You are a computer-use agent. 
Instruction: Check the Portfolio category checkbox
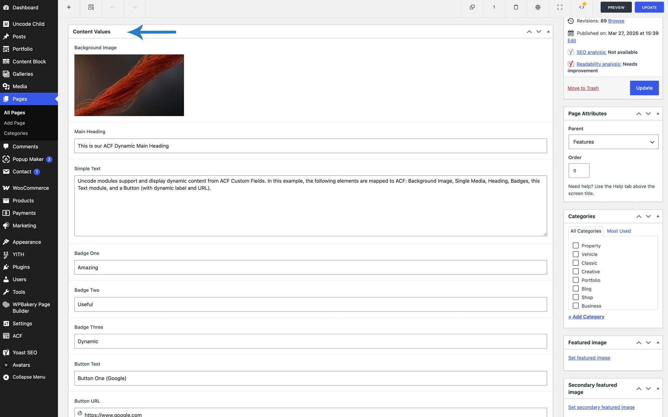(x=576, y=280)
